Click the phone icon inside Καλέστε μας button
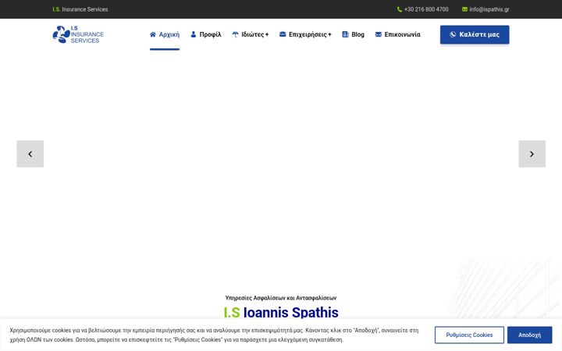Screen dimensions: 562x351 (453, 34)
